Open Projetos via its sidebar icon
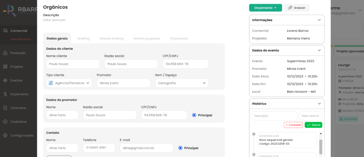 click(5, 67)
